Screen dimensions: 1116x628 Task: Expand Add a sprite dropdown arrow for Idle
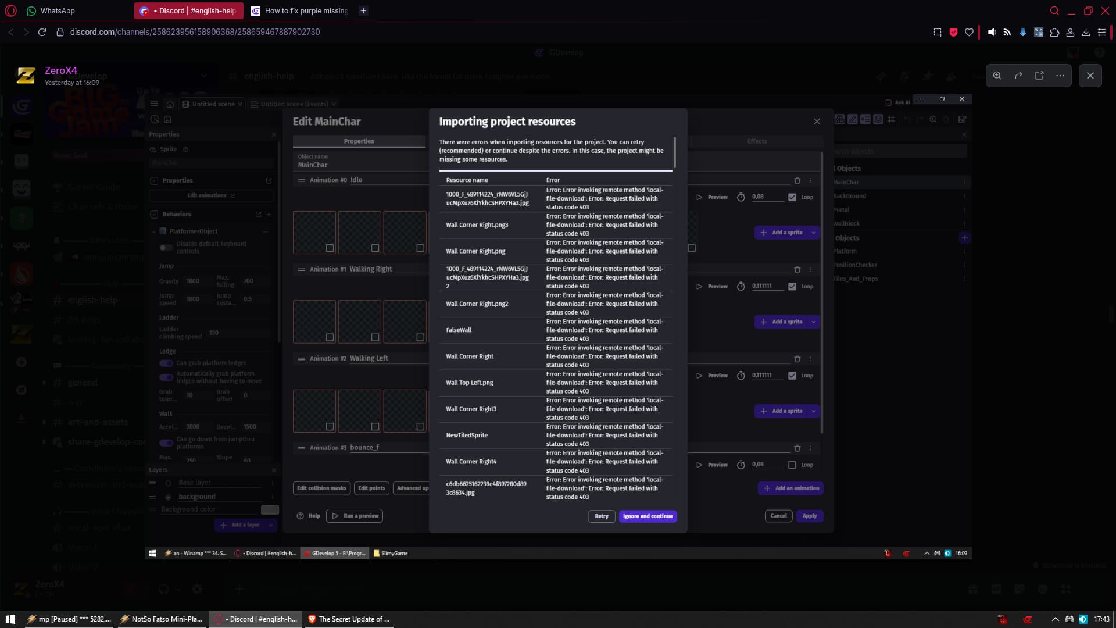tap(814, 233)
